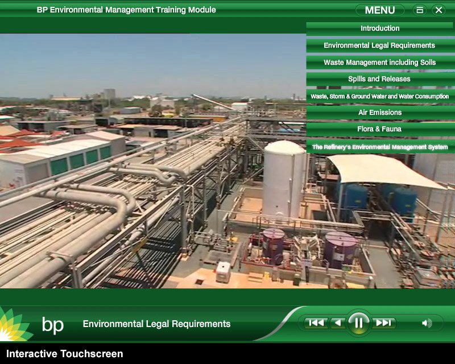Jump to the Air Emissions chapter

coord(379,113)
